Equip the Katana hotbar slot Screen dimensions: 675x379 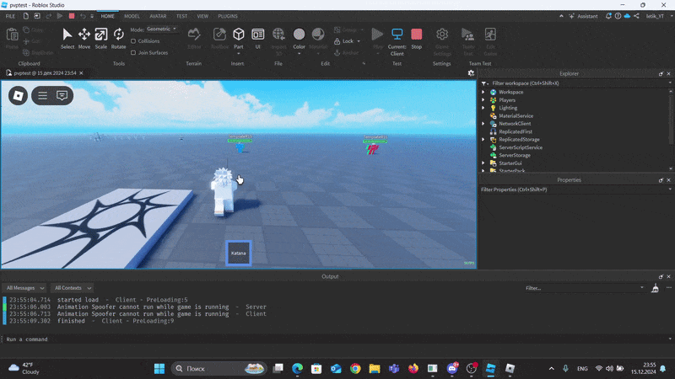coord(239,254)
